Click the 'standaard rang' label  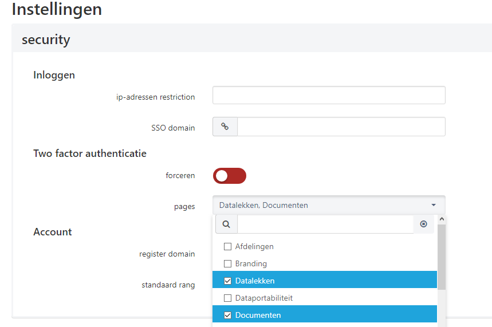[168, 285]
